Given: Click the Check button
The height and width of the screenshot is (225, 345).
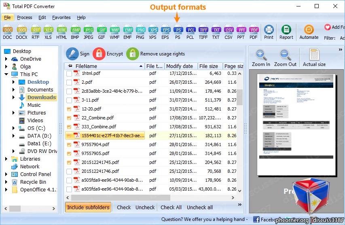Looking at the screenshot, I should click(x=124, y=207).
